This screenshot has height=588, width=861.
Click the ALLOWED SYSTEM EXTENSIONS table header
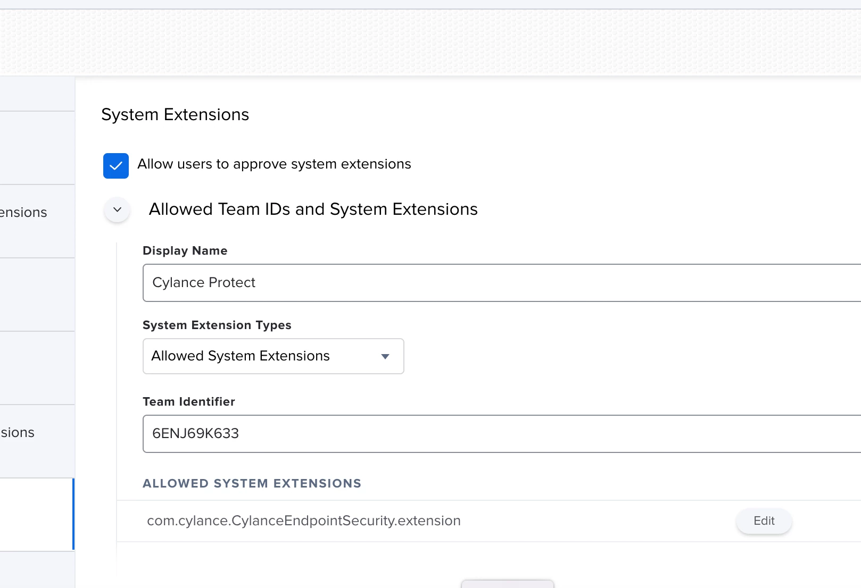pos(252,484)
